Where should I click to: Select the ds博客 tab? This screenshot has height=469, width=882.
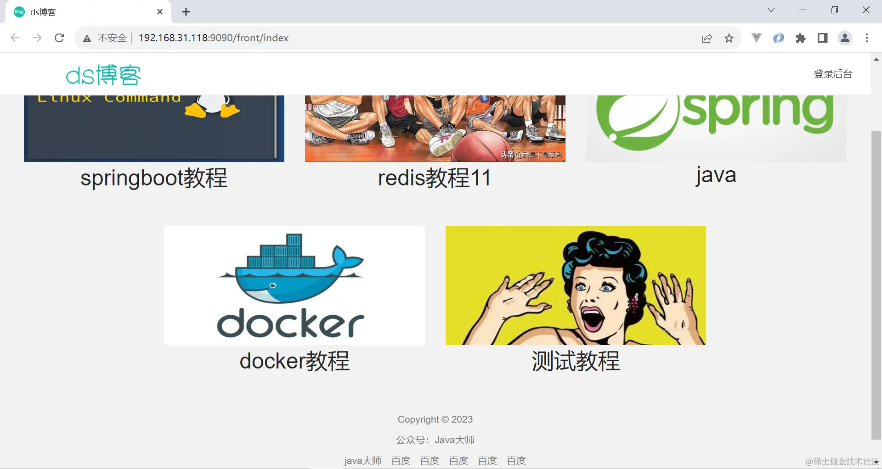click(87, 12)
